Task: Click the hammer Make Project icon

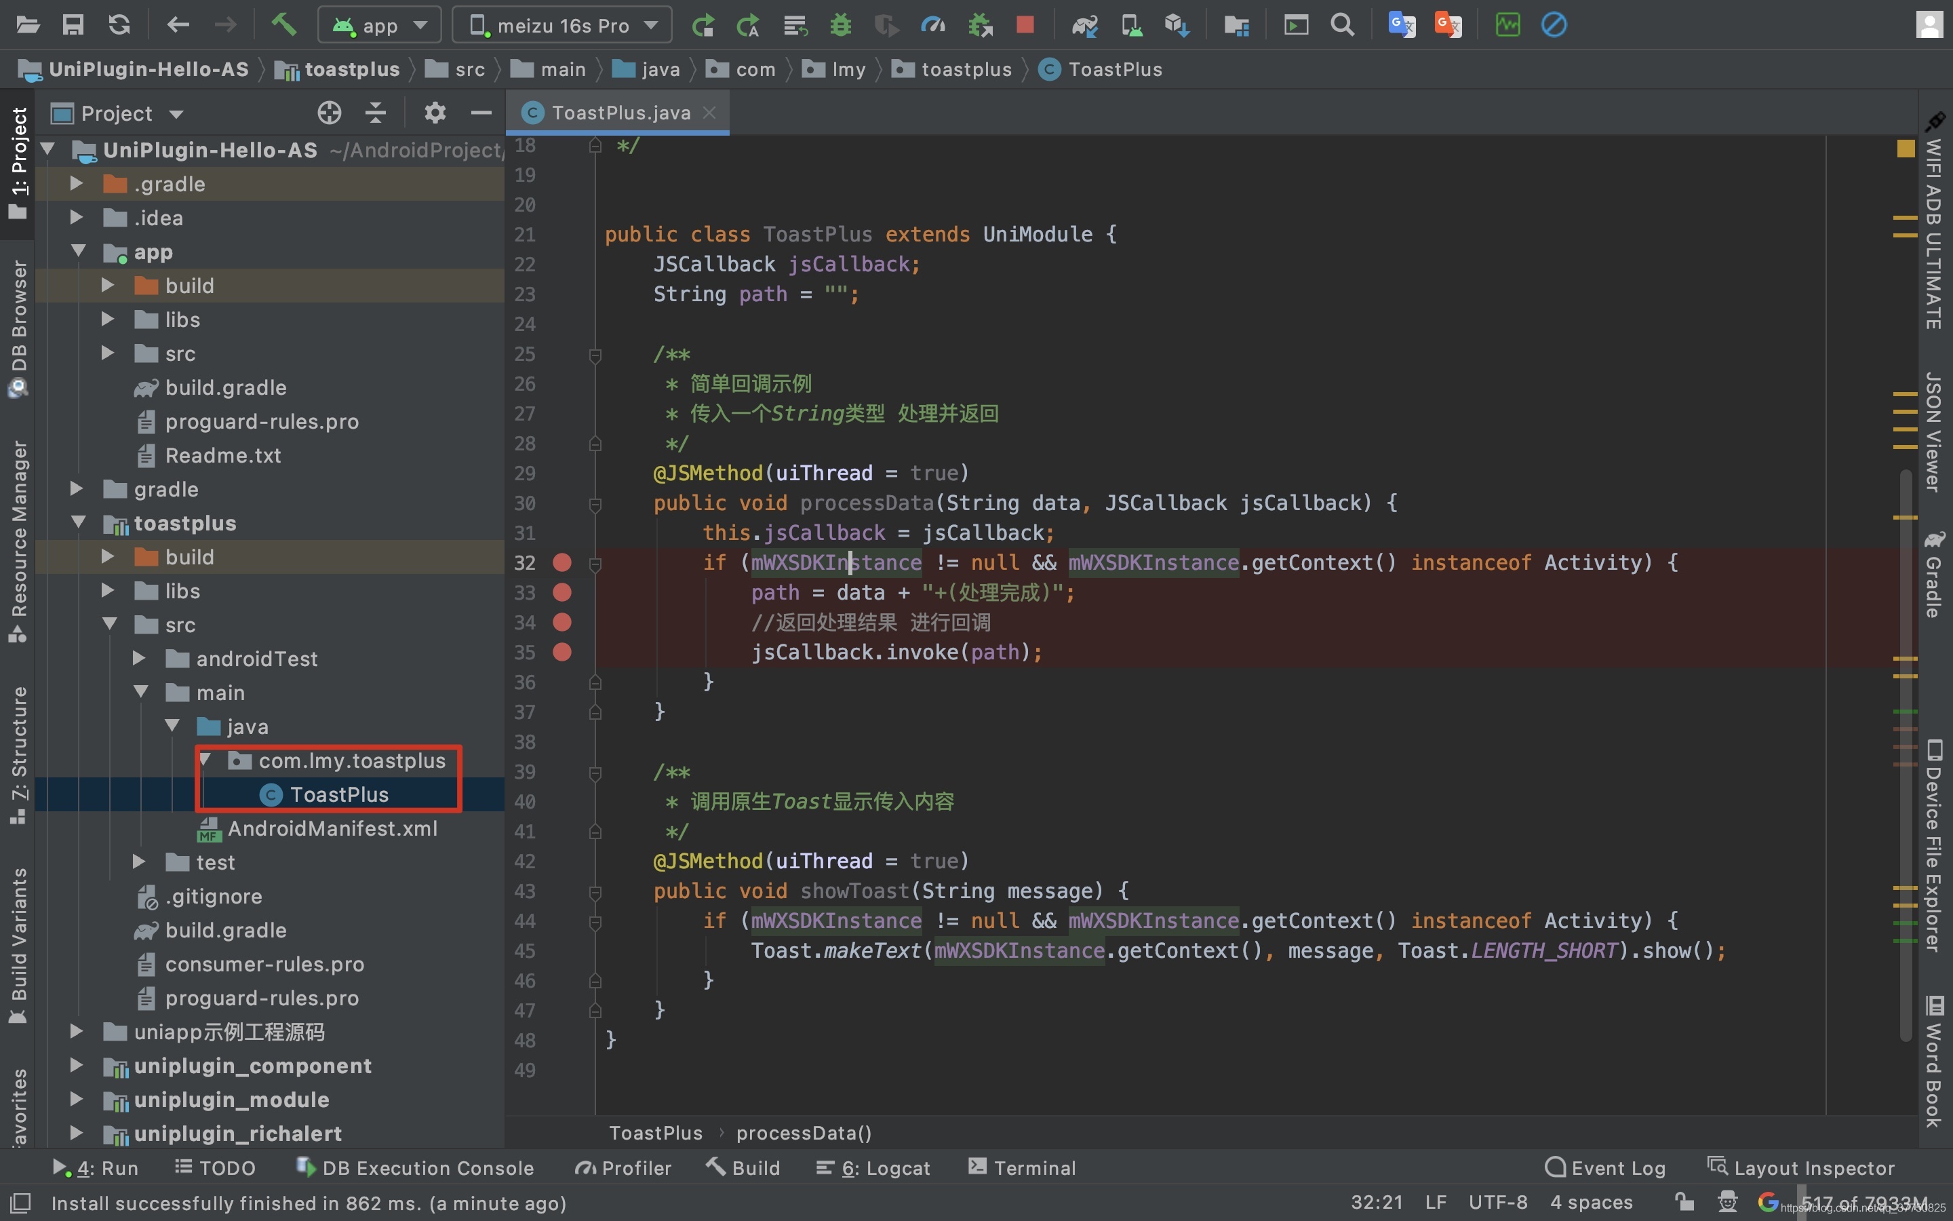Action: 283,25
